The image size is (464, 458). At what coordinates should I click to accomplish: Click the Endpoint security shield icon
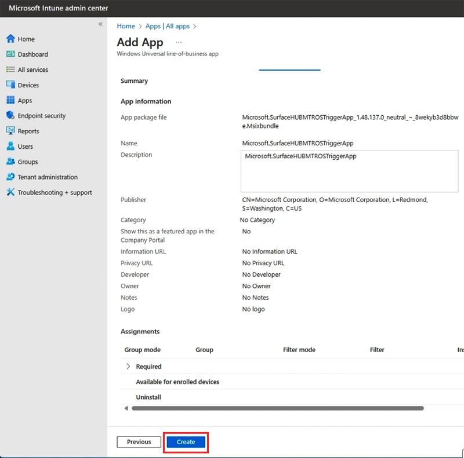click(x=10, y=115)
